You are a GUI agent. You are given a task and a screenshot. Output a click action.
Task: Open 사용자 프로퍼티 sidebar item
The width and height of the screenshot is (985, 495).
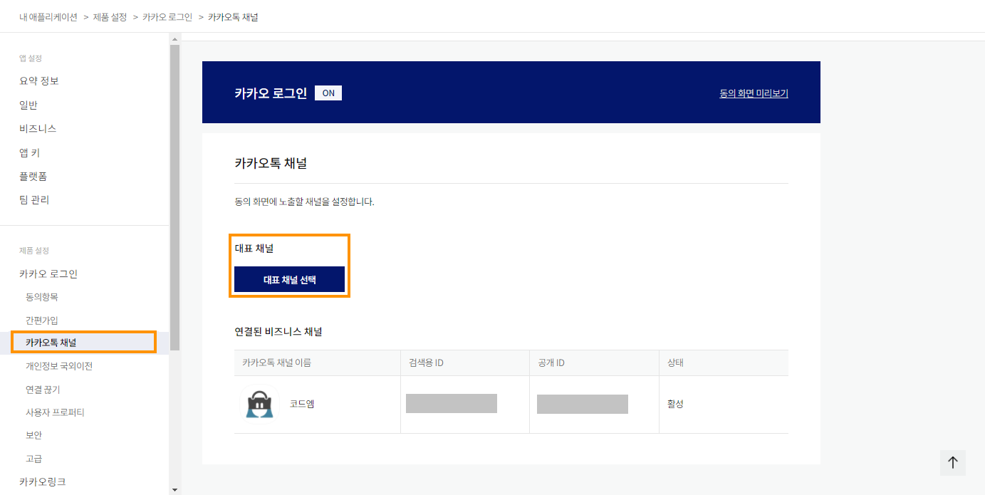[x=55, y=412]
